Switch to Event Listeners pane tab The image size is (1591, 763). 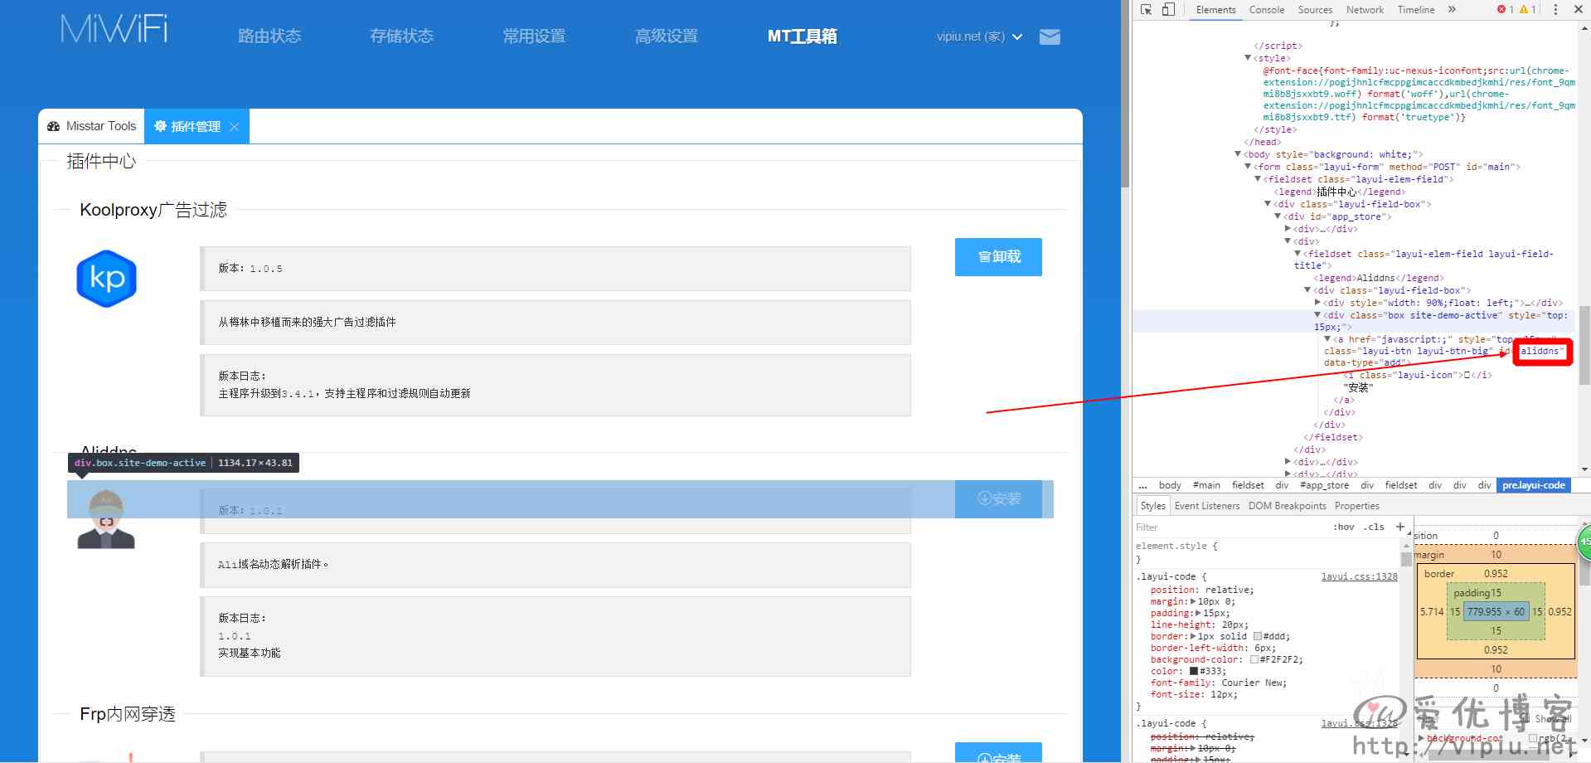1207,506
